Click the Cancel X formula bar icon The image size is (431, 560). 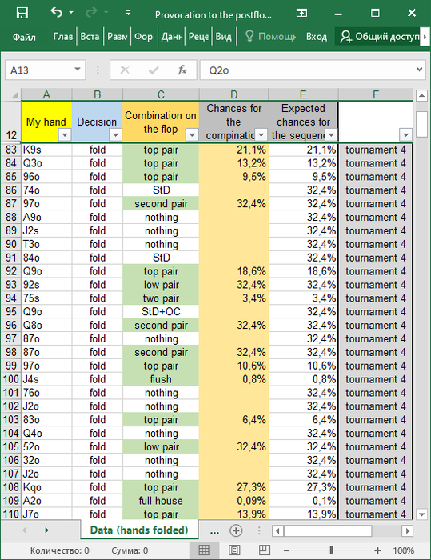point(125,70)
